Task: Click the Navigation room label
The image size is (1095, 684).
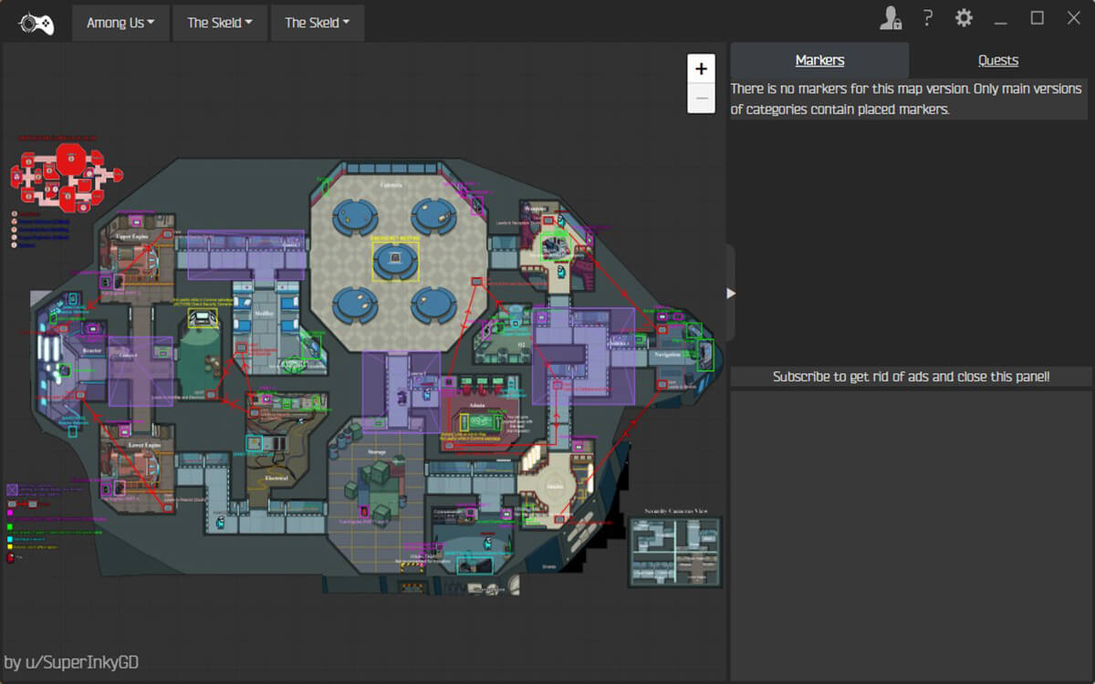Action: click(668, 353)
